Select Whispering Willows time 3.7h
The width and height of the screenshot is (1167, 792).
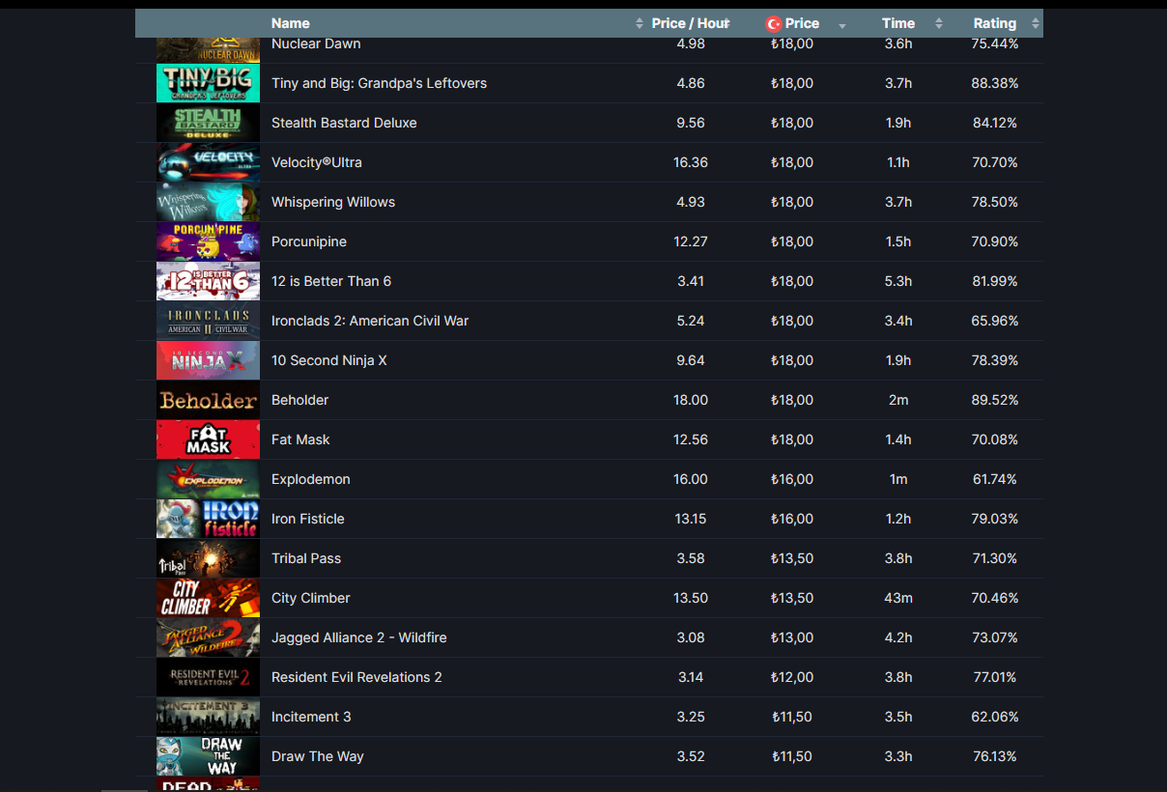898,202
